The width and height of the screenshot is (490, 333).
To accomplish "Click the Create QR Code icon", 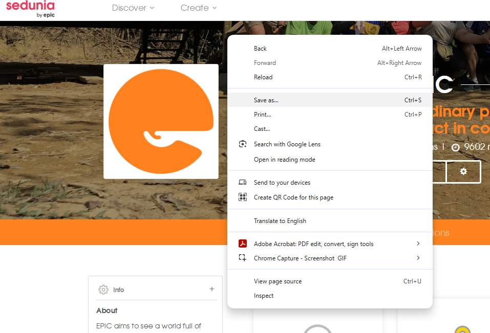I will click(243, 197).
